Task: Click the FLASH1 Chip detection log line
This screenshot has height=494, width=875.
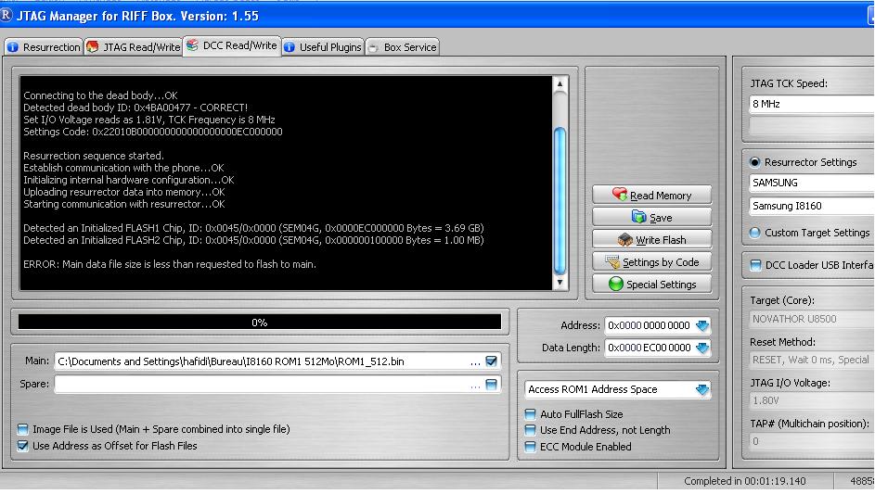Action: pos(253,228)
